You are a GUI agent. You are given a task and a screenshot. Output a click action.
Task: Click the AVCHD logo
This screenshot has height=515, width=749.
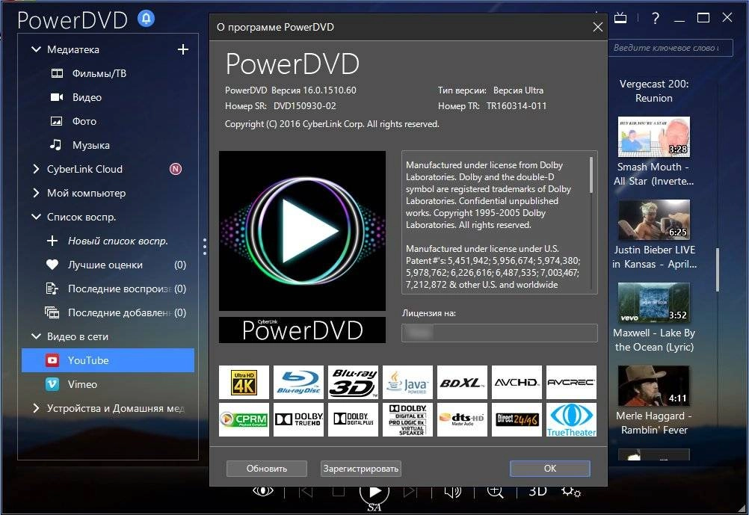point(517,382)
